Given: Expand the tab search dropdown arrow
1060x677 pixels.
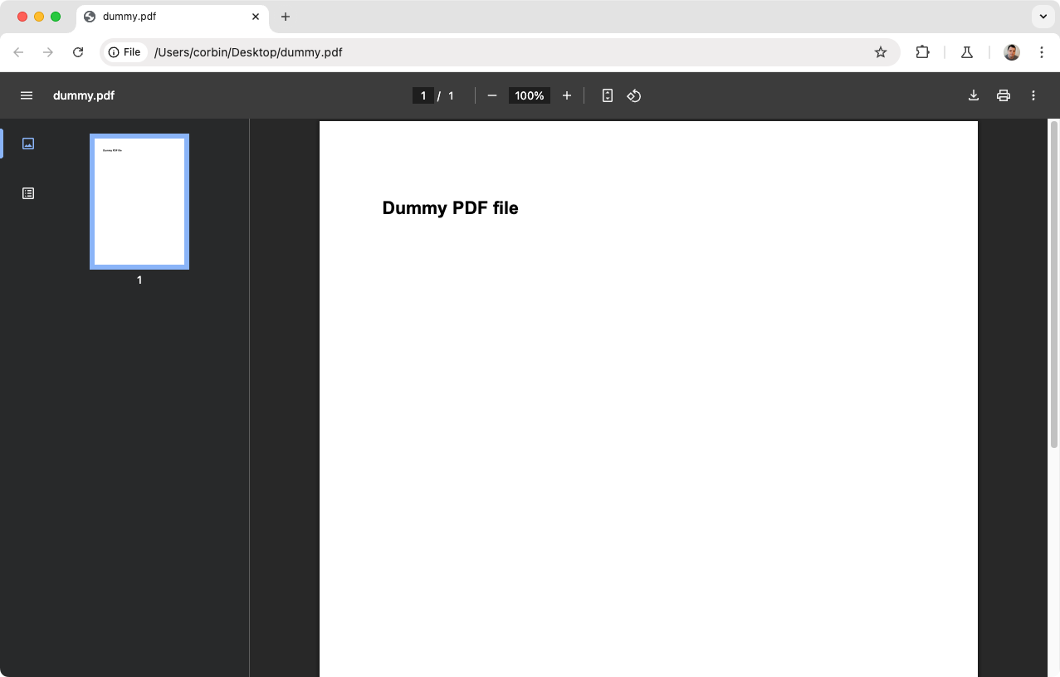Looking at the screenshot, I should pos(1043,17).
